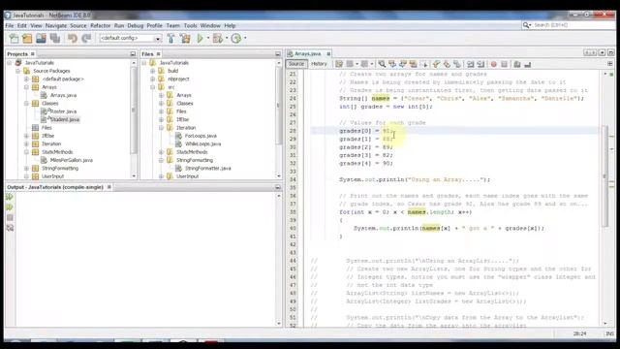The width and height of the screenshot is (620, 349).
Task: Toggle History view button in editor
Action: coord(319,64)
